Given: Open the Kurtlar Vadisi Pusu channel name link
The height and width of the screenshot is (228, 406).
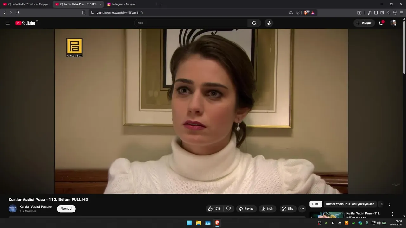Looking at the screenshot, I should point(34,207).
